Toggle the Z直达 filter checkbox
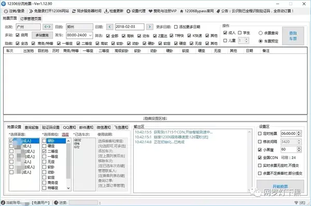 [155, 36]
